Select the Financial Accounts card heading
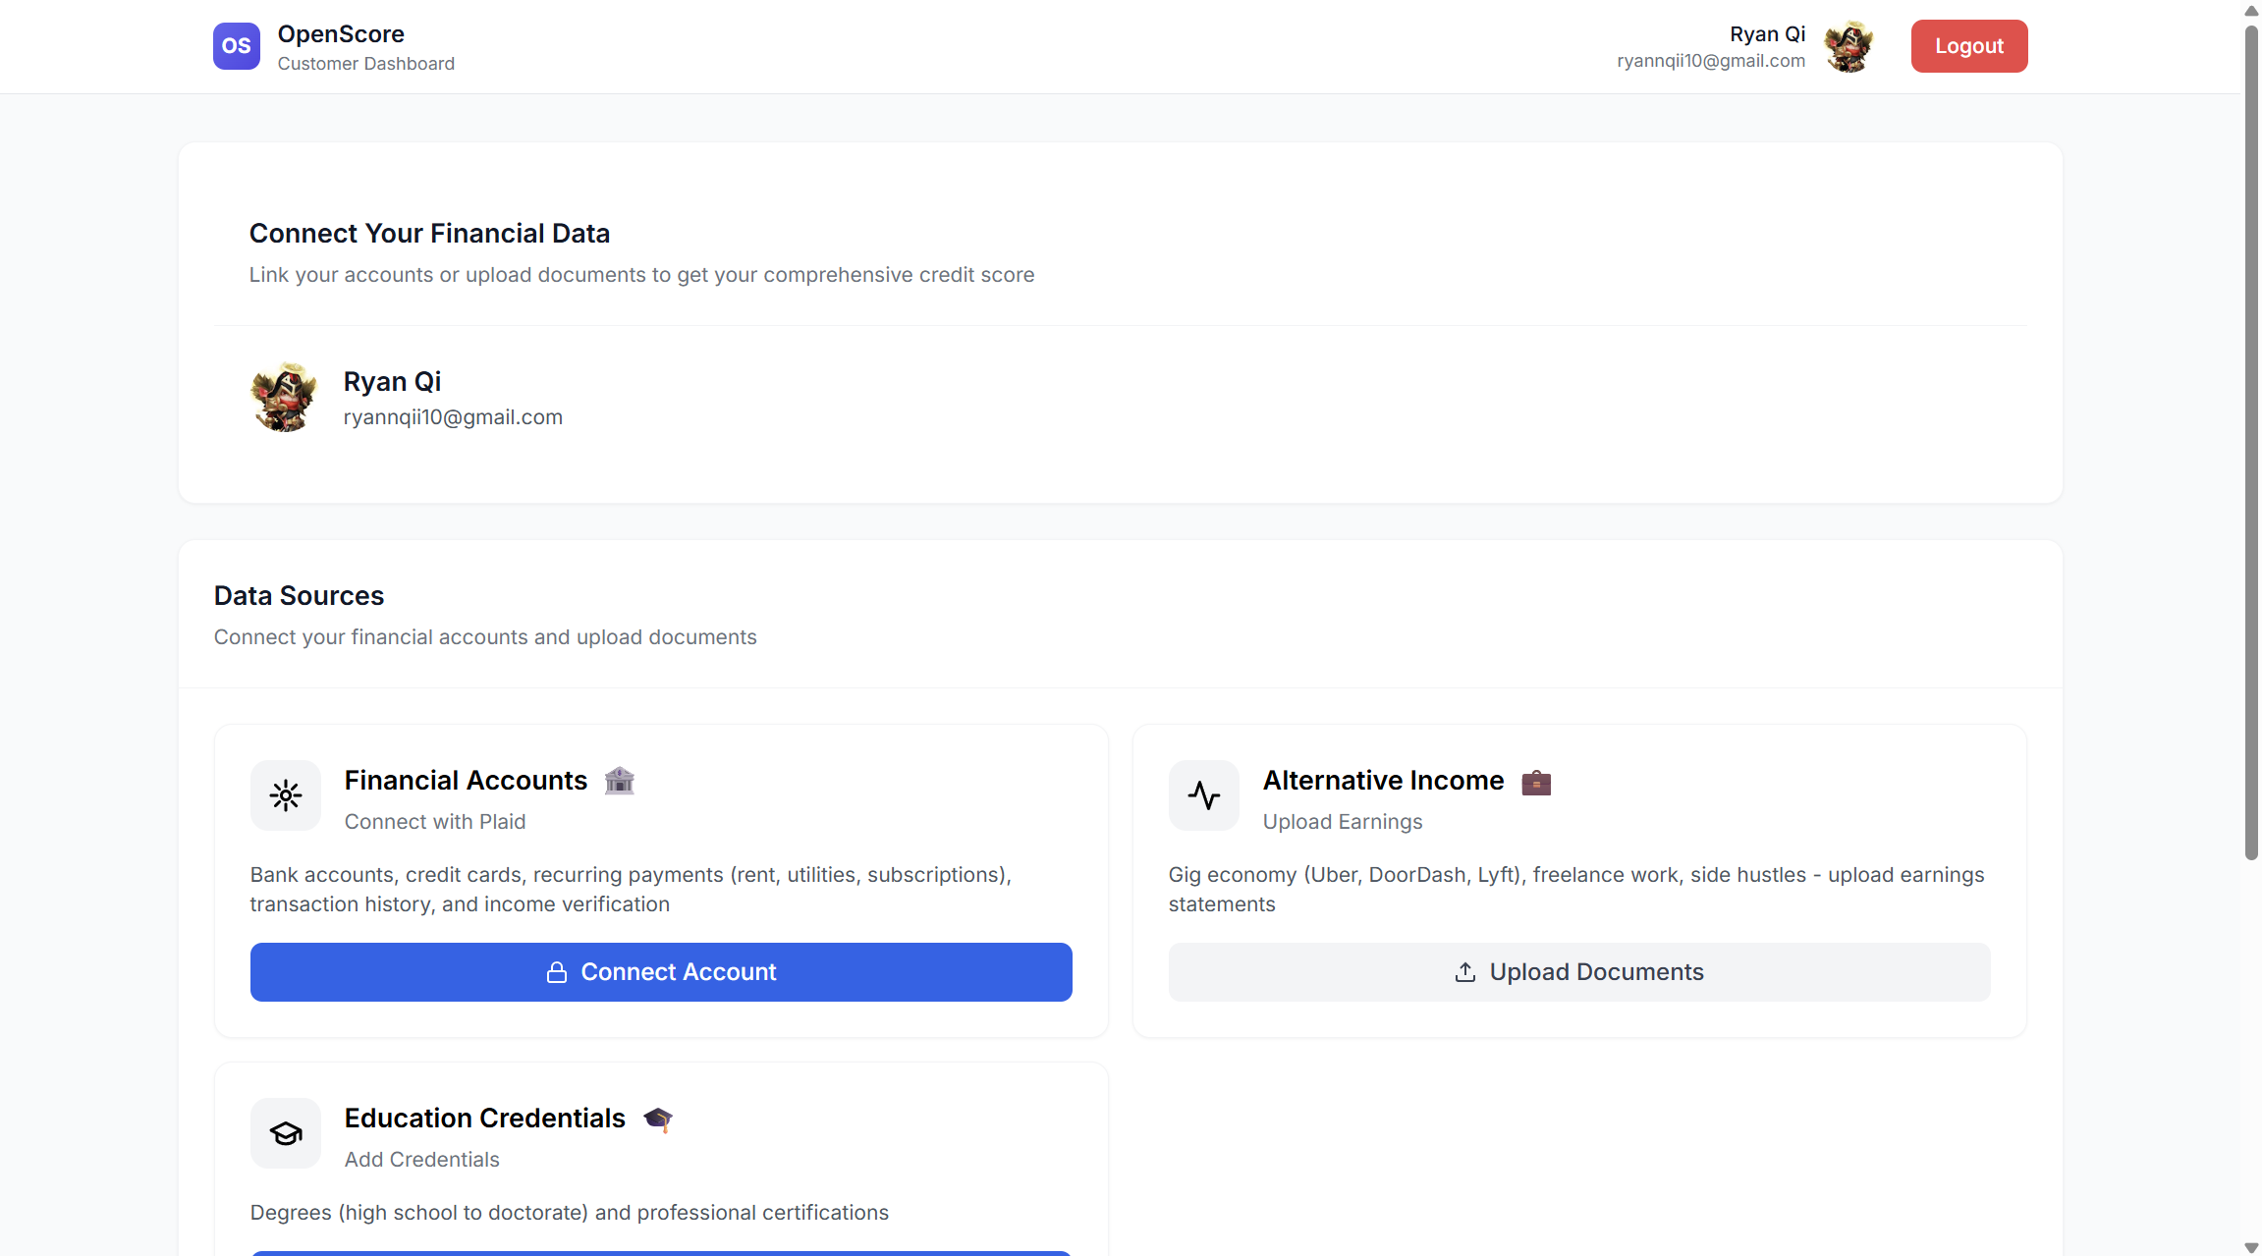The image size is (2262, 1256). pos(466,781)
